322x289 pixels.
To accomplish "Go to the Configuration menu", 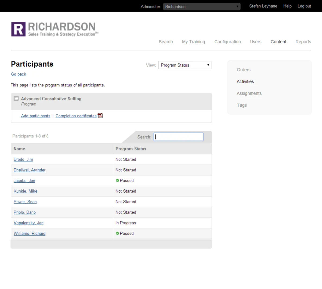I will 228,42.
